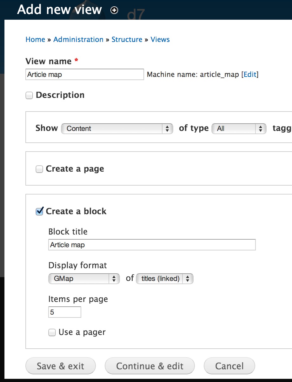292x382 pixels.
Task: Open the Administration breadcrumb link
Action: point(78,39)
